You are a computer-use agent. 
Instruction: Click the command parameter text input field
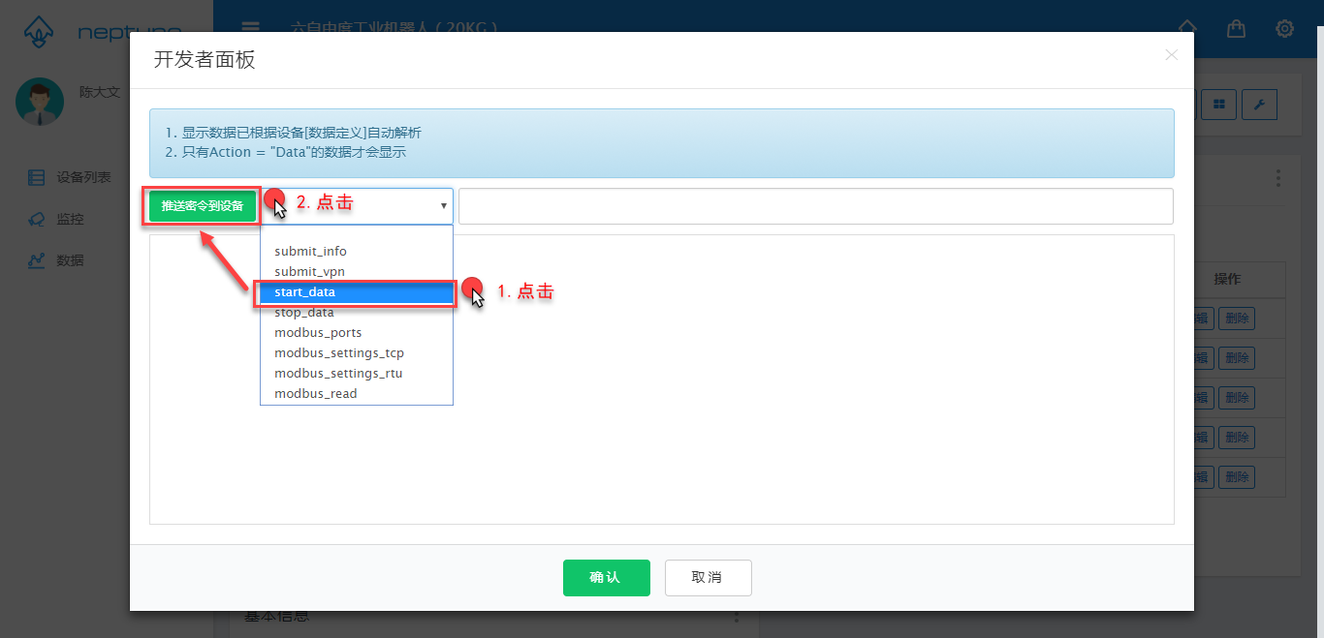(815, 205)
